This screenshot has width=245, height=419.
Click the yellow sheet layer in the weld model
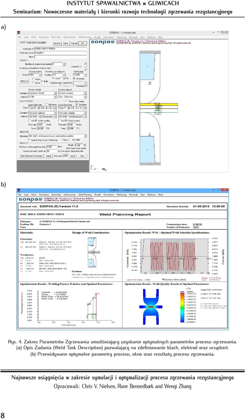pos(159,104)
